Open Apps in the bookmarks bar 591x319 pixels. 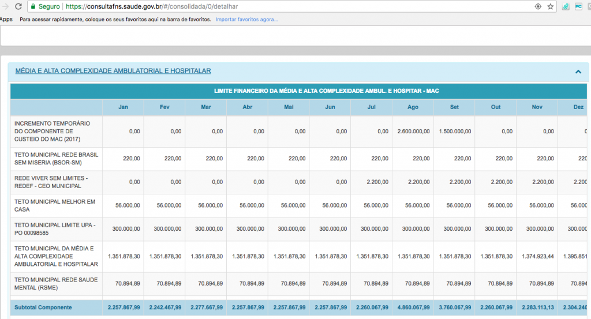click(6, 20)
